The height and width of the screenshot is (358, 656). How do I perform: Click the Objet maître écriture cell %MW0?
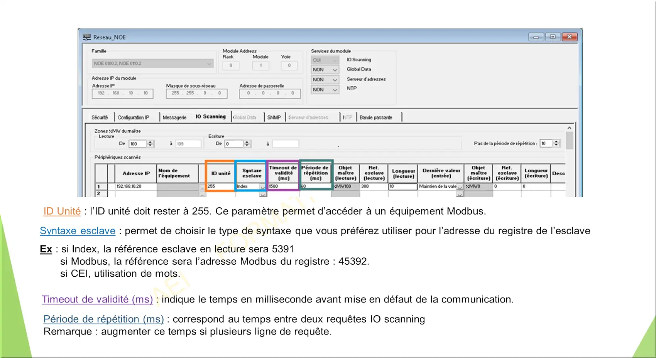pos(478,187)
